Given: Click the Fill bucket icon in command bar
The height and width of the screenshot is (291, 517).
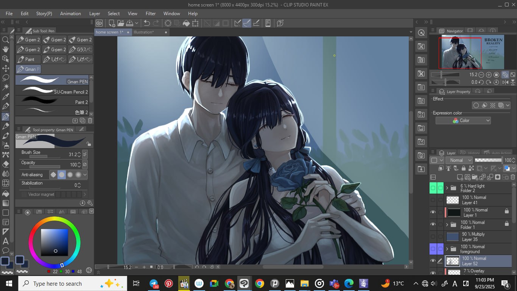Looking at the screenshot, I should (186, 23).
